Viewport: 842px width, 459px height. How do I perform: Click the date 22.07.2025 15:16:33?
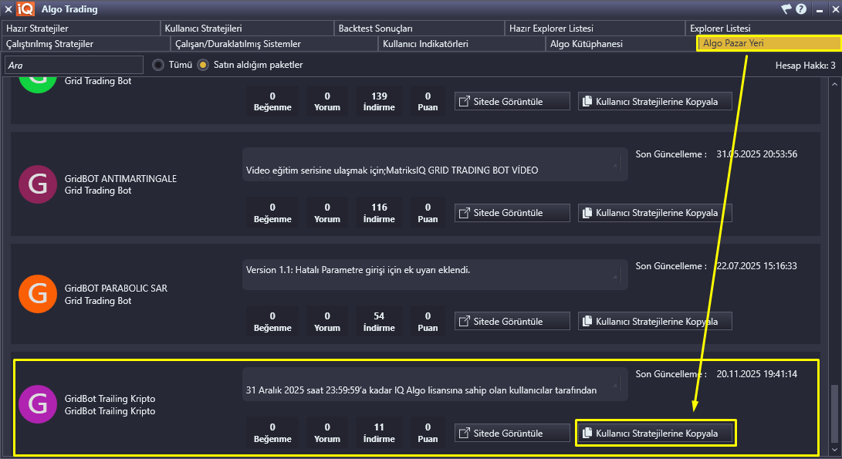[756, 265]
